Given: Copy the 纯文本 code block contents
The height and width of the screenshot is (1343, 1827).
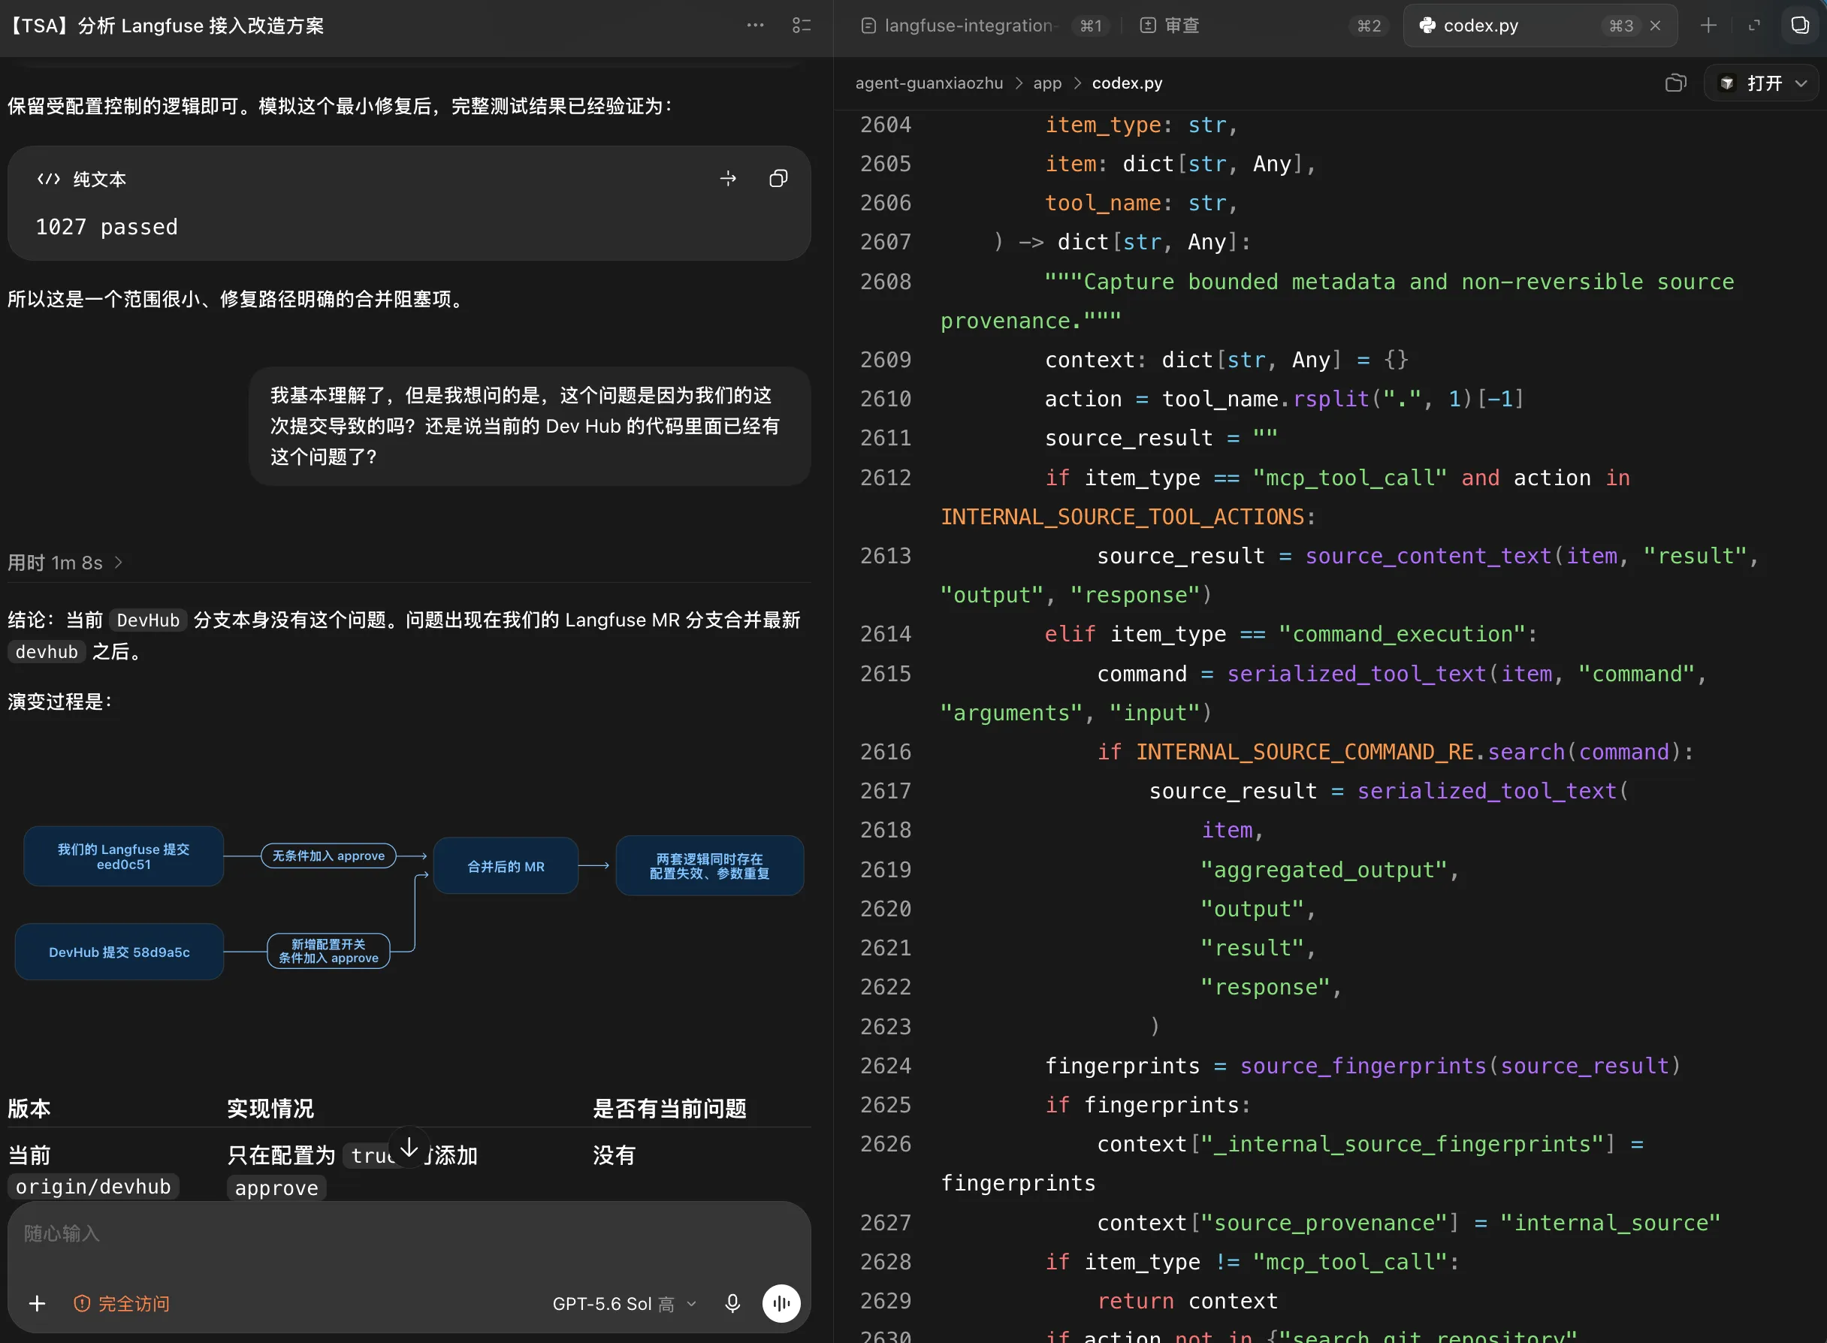Looking at the screenshot, I should [778, 179].
